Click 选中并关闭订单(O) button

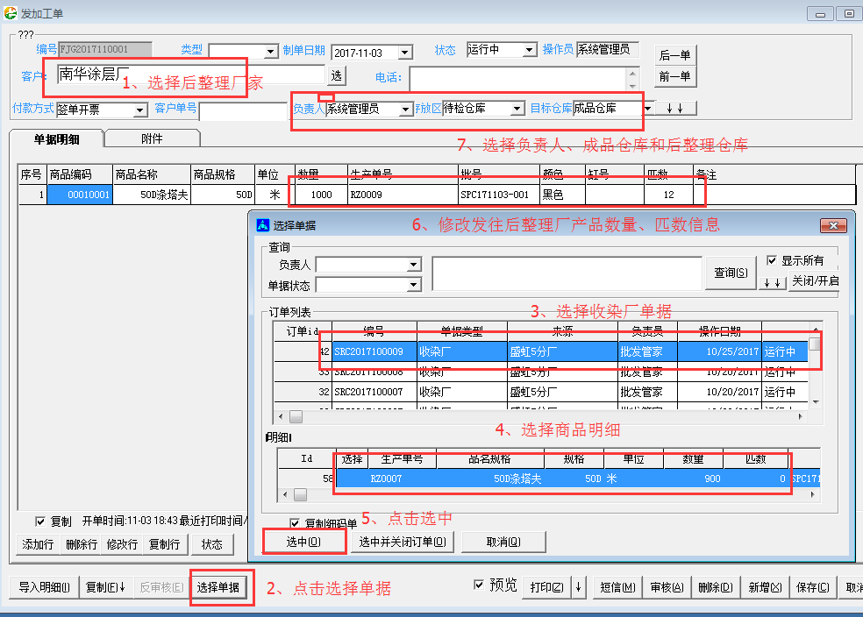(403, 542)
